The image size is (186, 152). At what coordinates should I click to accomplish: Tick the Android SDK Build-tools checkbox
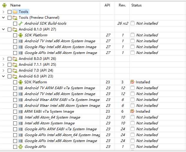coord(15,23)
